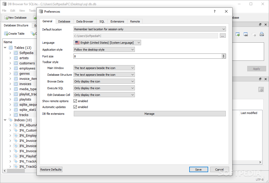Image resolution: width=269 pixels, height=183 pixels.
Task: Expand the tracks table node
Action: [x=10, y=115]
